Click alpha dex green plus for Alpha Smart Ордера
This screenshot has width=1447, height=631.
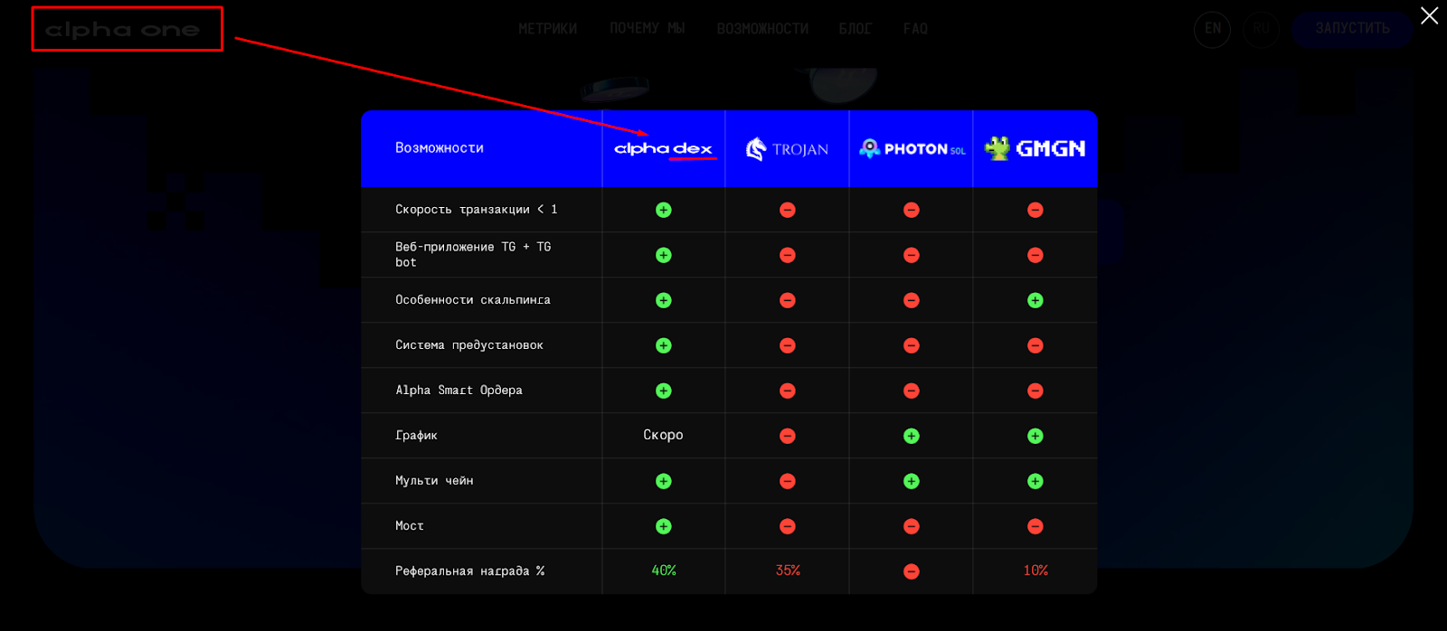click(x=664, y=391)
